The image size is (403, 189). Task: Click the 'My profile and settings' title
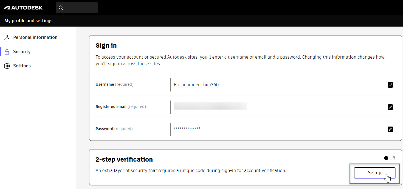(29, 21)
